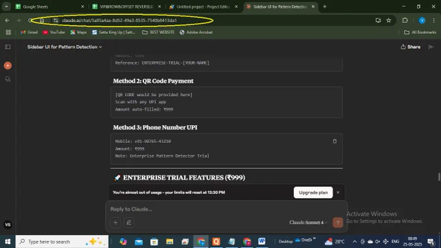
Task: Bookmark this page with the star icon
Action: click(x=388, y=20)
